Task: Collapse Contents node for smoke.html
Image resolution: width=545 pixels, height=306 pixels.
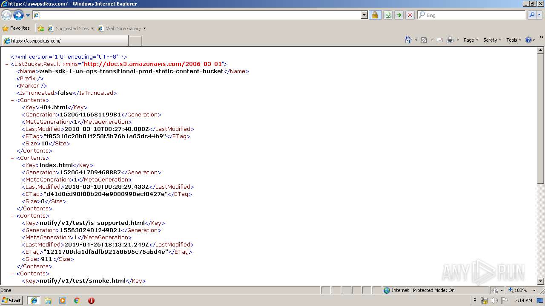Action: click(x=13, y=274)
